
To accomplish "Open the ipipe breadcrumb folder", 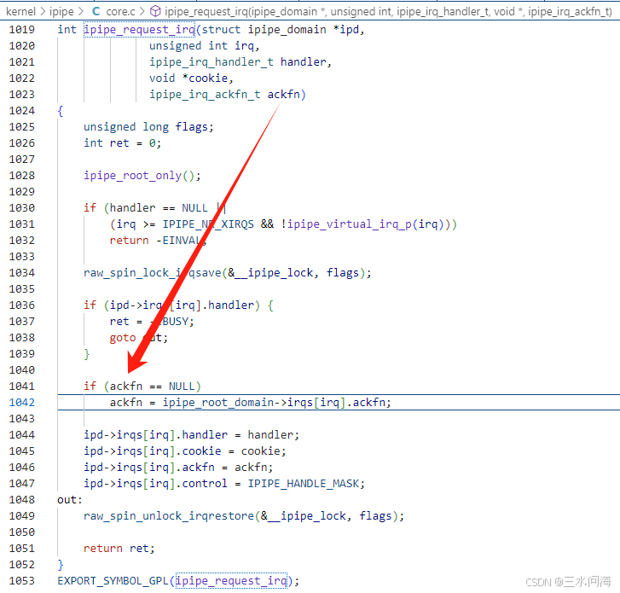I will click(x=61, y=11).
